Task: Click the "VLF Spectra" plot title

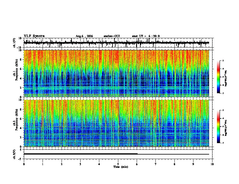Action: tap(34, 36)
